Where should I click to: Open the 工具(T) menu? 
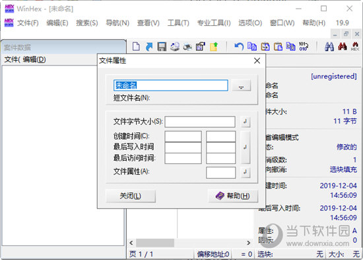(x=178, y=22)
